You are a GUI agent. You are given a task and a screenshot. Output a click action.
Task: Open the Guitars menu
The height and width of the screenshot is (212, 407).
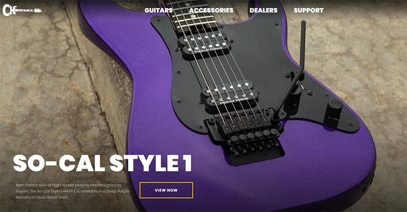pos(159,10)
